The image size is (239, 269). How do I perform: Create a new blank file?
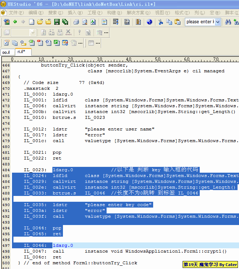[32, 22]
